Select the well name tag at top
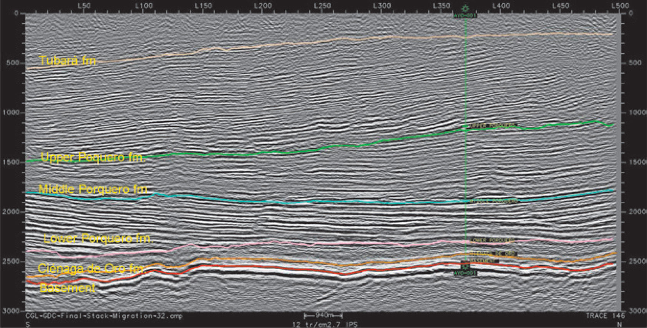This screenshot has width=647, height=328. pyautogui.click(x=465, y=16)
